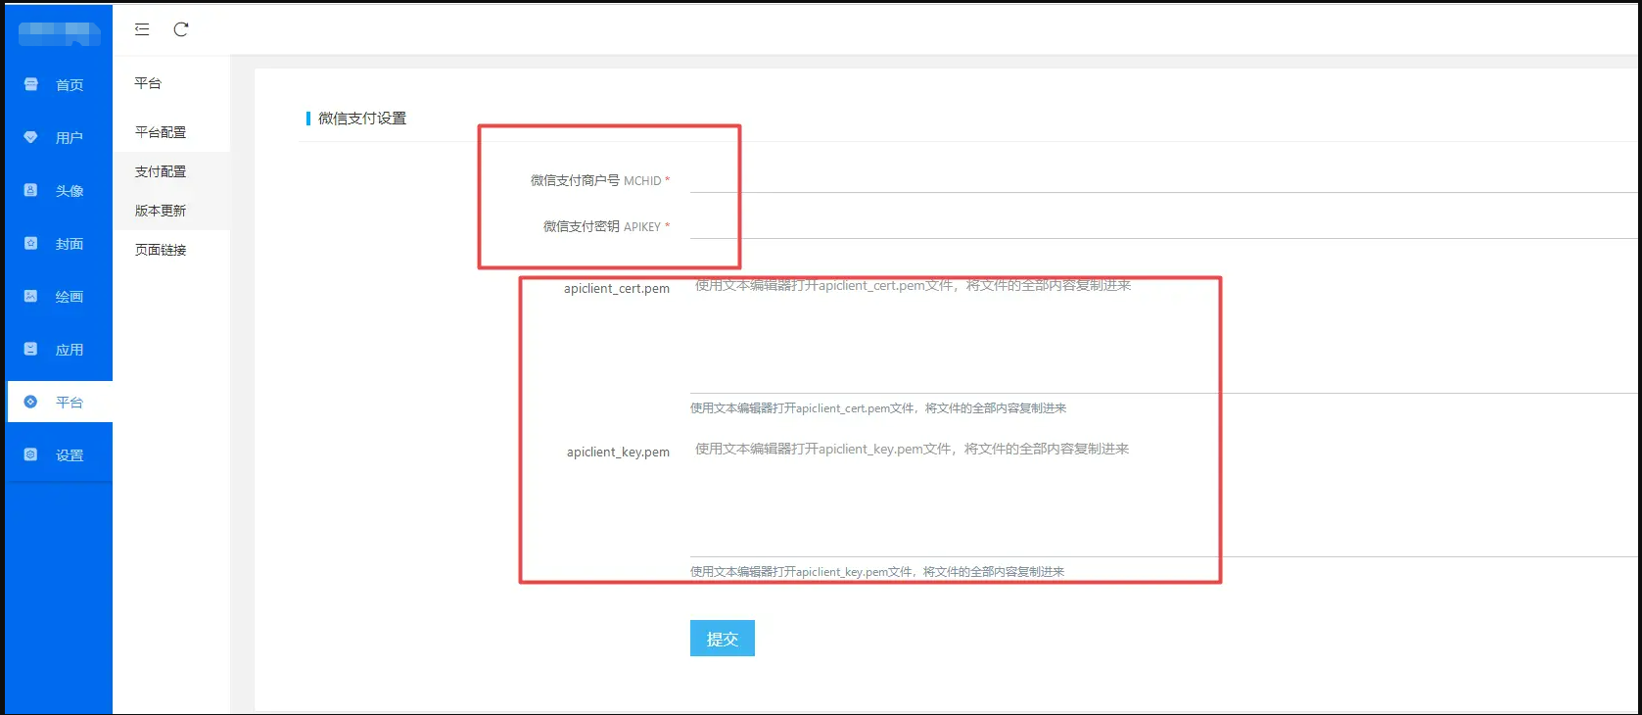Viewport: 1642px width, 715px height.
Task: Click into the apiclient_cert.pem text area
Action: [x=1163, y=333]
